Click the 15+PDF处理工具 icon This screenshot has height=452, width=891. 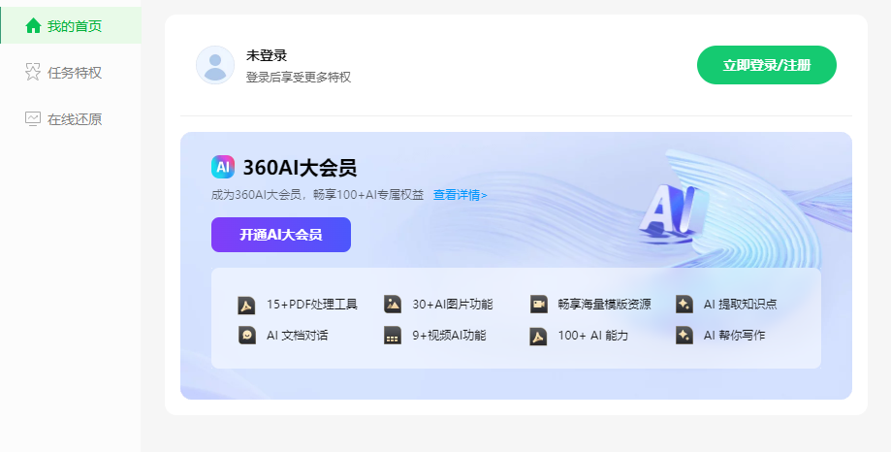point(246,305)
